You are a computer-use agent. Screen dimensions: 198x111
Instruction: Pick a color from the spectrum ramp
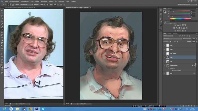[180, 19]
